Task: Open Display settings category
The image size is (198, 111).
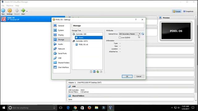Action: point(62,35)
